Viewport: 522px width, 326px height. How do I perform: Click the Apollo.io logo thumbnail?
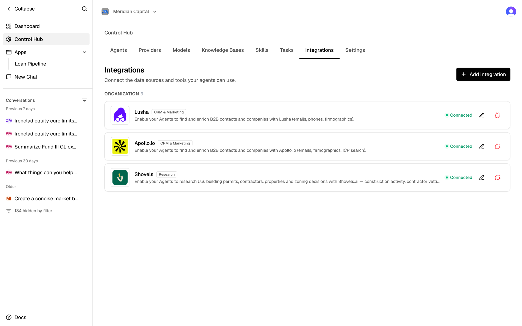point(120,146)
